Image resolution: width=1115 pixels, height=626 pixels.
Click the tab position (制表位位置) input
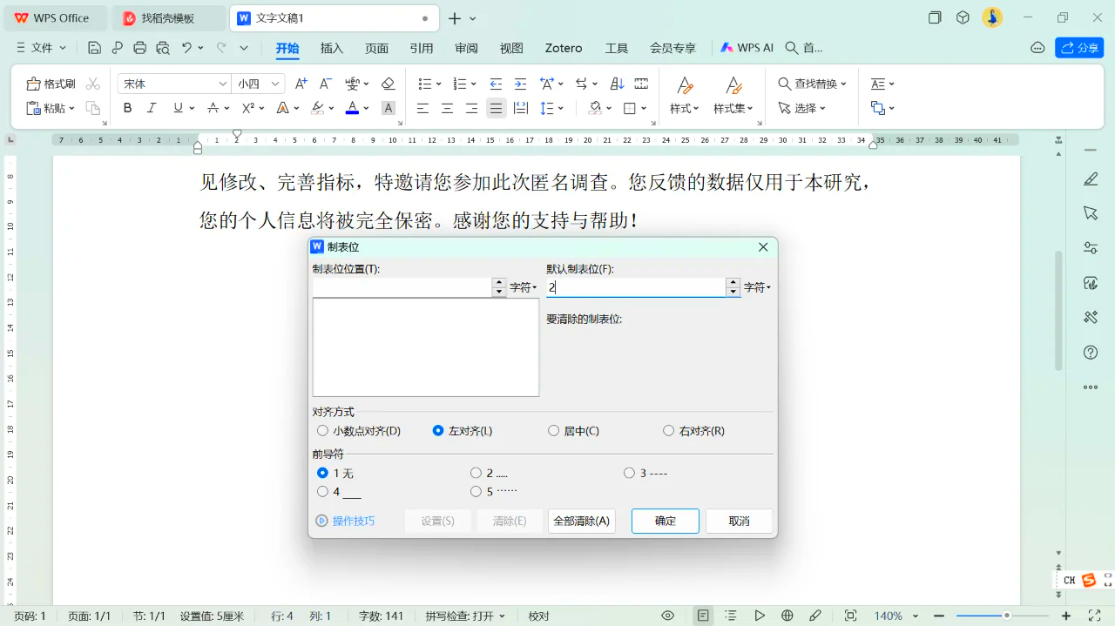[402, 287]
